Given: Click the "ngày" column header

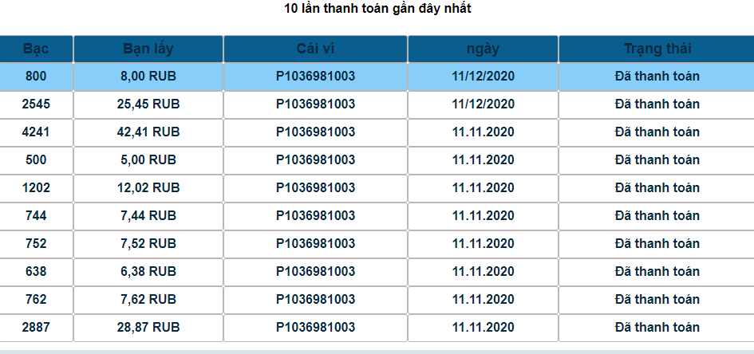Looking at the screenshot, I should (483, 49).
